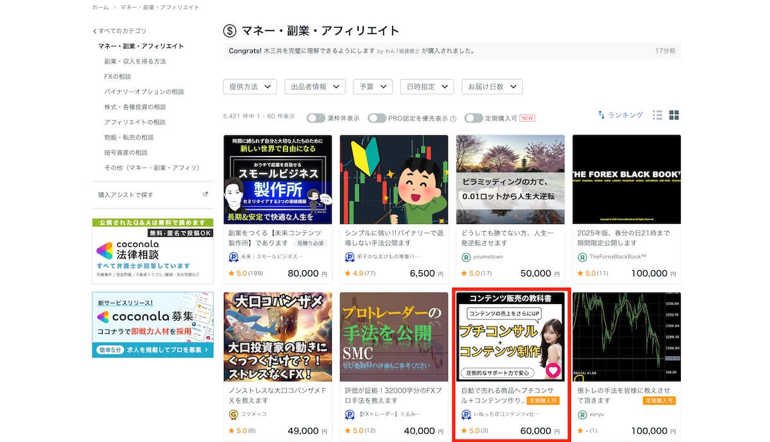Click the dollar category icon in heading
This screenshot has height=442, width=770.
[x=230, y=31]
